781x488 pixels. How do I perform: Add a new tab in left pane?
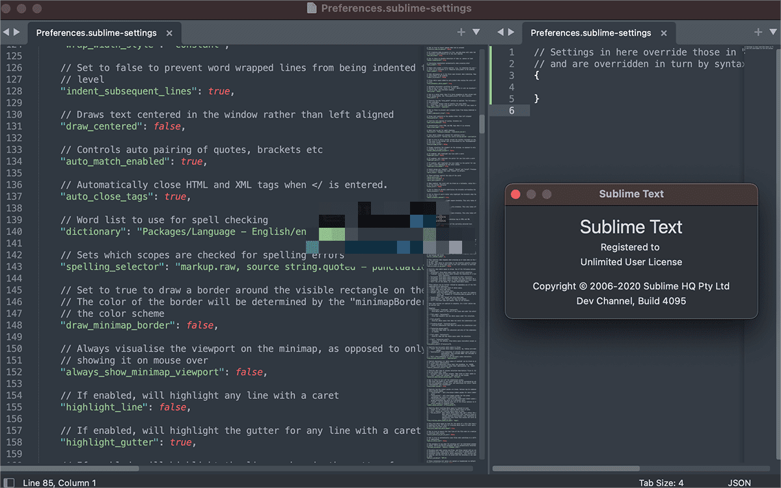click(x=461, y=32)
